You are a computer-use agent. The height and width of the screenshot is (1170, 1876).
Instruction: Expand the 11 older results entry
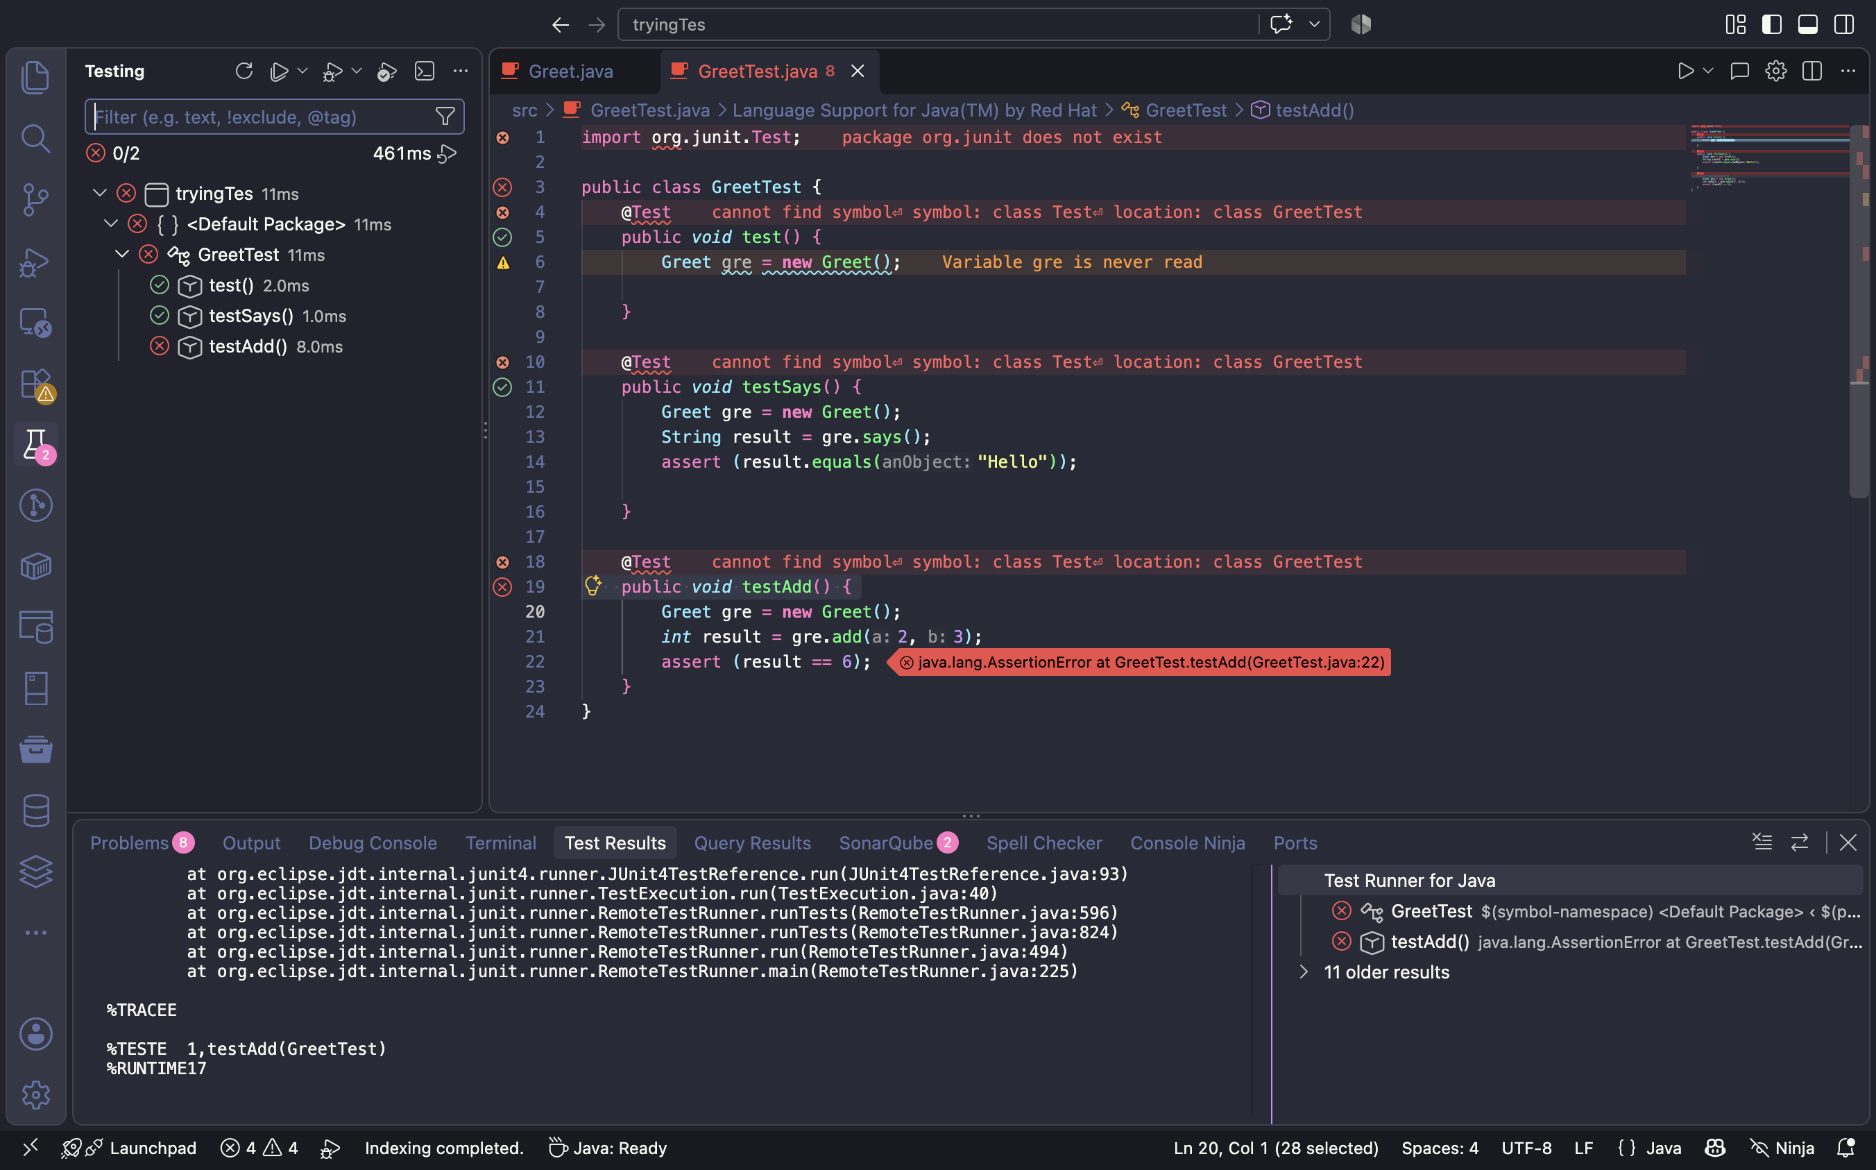tap(1304, 972)
